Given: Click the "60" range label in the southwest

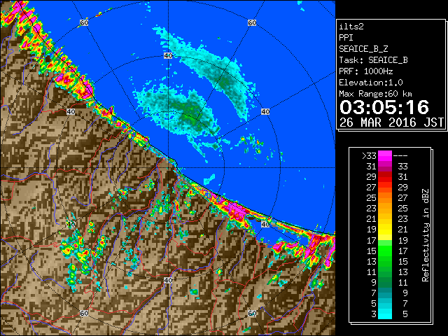Looking at the screenshot, I should point(84,313).
